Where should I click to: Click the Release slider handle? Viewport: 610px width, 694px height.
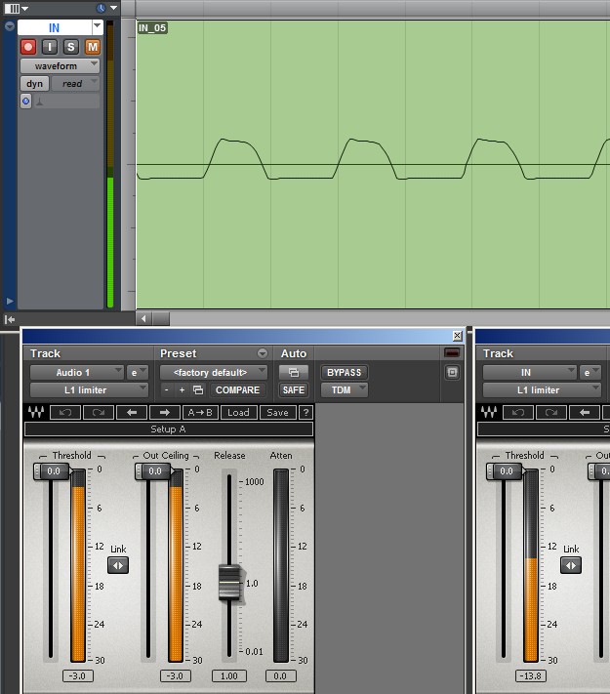(228, 582)
